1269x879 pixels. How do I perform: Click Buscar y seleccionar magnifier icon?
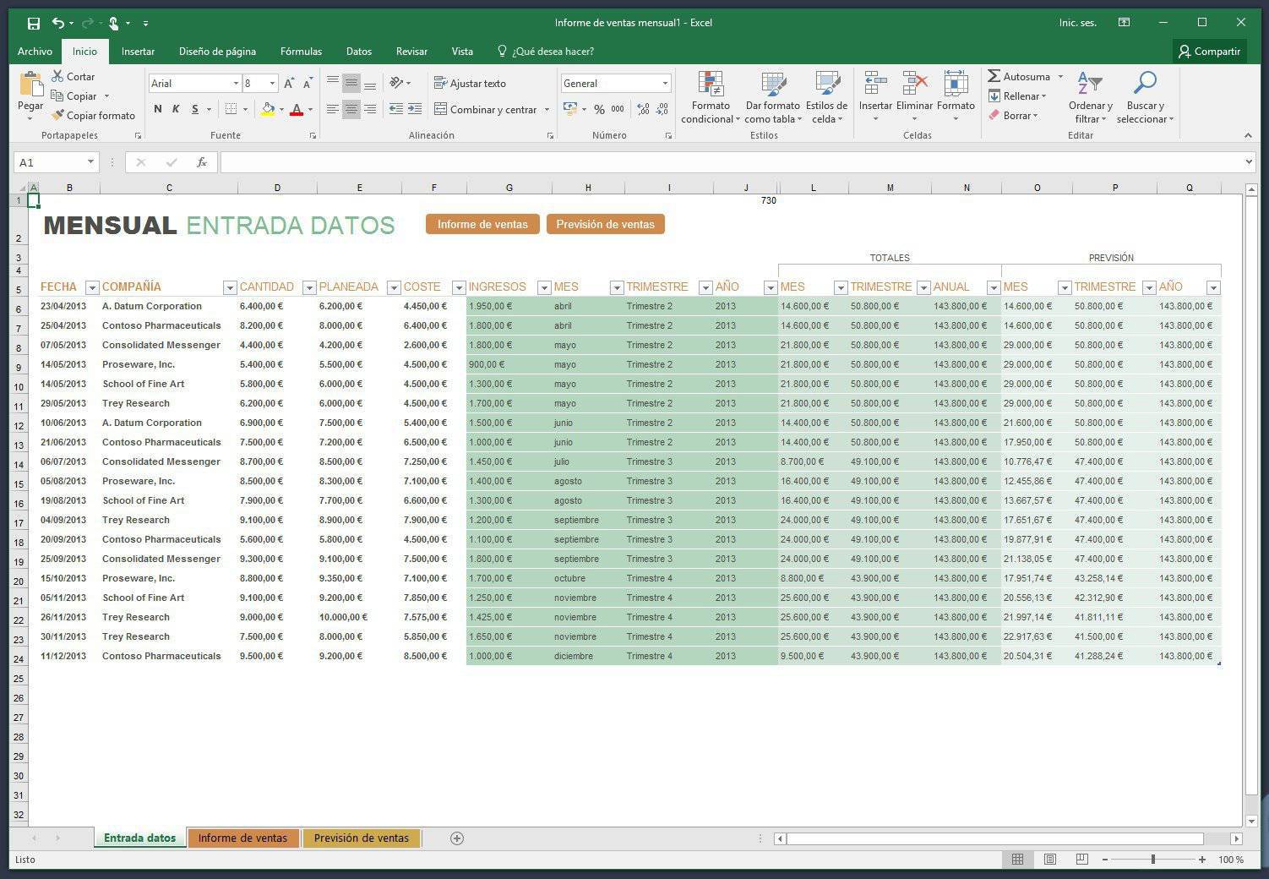[x=1145, y=83]
